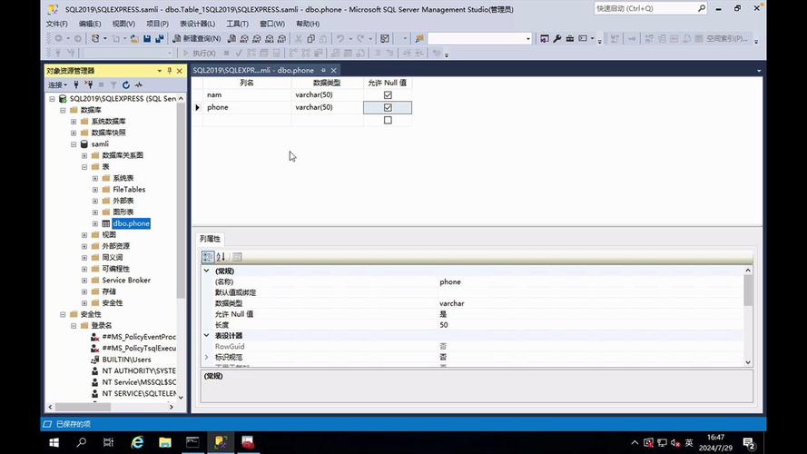Click the Save icon in the toolbar
This screenshot has height=454, width=807.
pos(147,39)
